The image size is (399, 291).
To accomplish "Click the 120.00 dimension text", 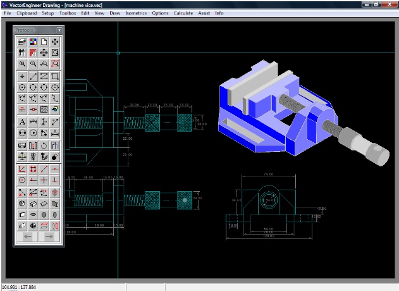I will pyautogui.click(x=269, y=236).
